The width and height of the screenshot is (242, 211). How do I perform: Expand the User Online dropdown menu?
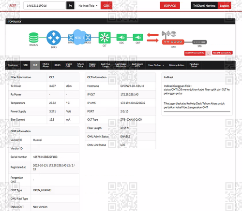click(156, 65)
